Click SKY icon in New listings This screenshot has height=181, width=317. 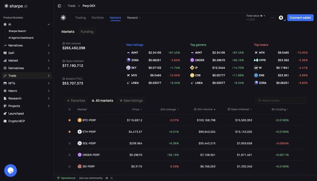128,68
